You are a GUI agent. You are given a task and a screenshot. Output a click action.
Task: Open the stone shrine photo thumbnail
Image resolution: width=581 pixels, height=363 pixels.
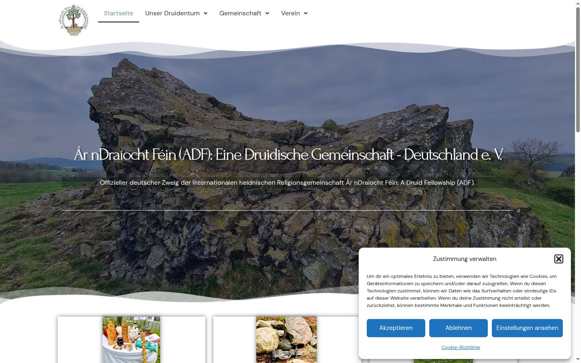click(286, 340)
